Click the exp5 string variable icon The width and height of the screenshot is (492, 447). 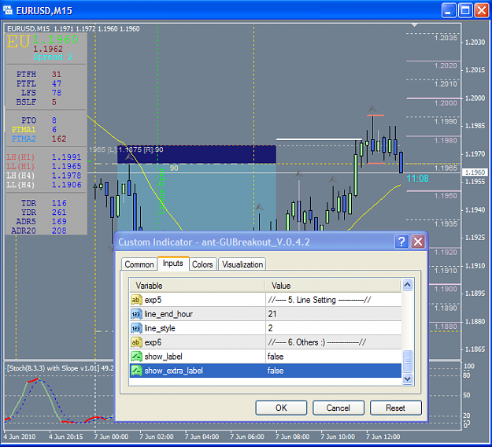(x=135, y=300)
